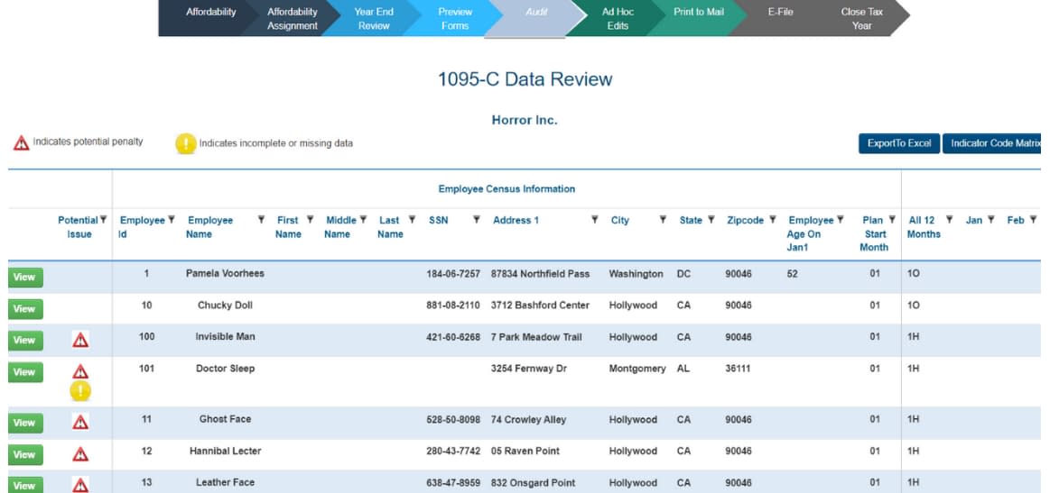Click the ExportTo Excel button
This screenshot has width=1050, height=493.
(x=898, y=143)
